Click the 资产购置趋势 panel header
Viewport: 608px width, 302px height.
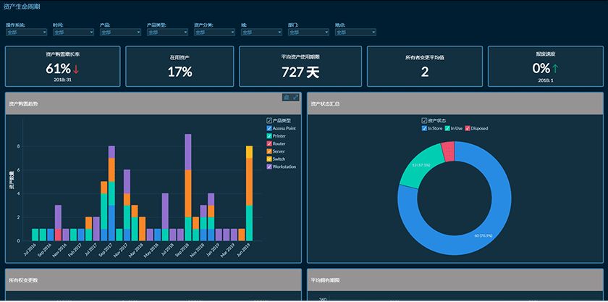(153, 104)
